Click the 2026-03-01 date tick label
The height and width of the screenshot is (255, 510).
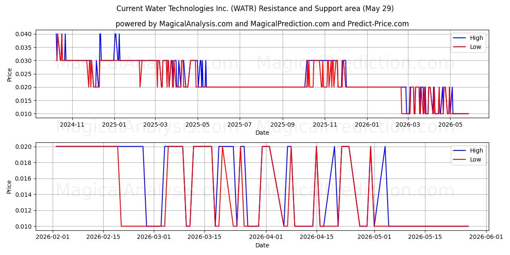pyautogui.click(x=154, y=237)
